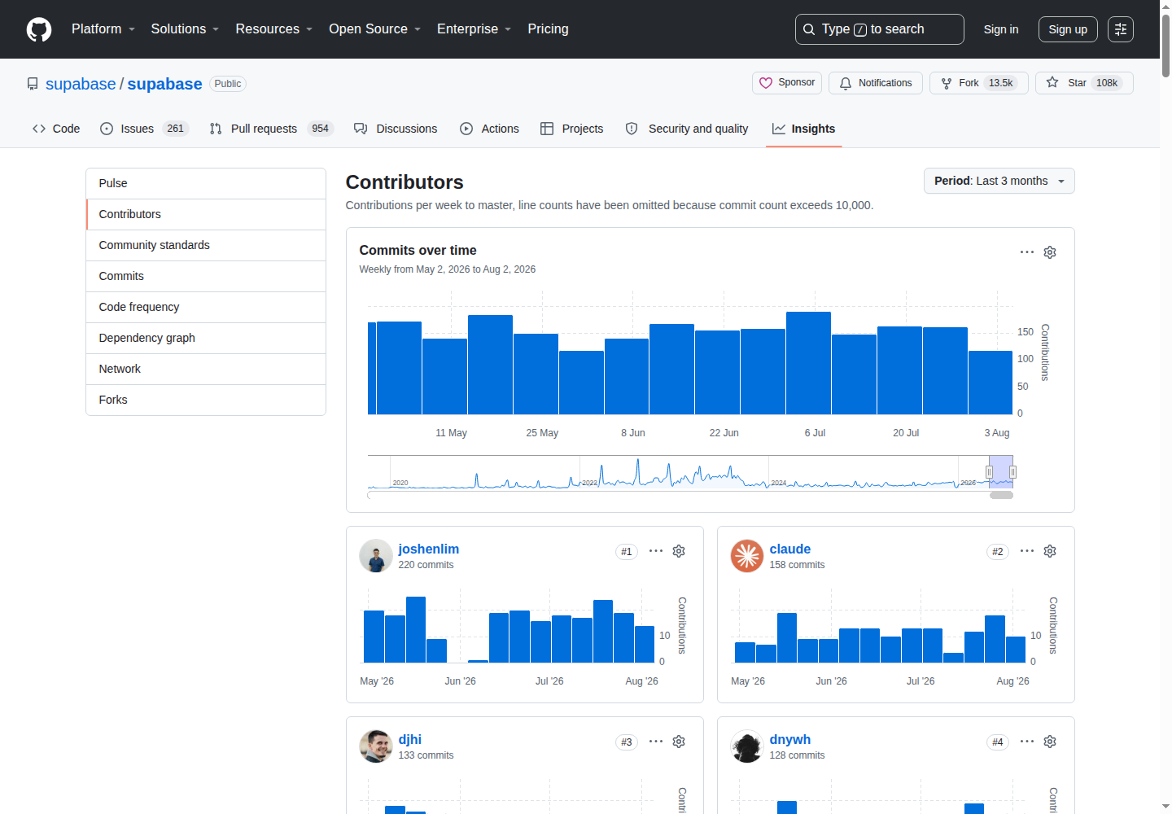Click the Sponsor heart button

787,83
